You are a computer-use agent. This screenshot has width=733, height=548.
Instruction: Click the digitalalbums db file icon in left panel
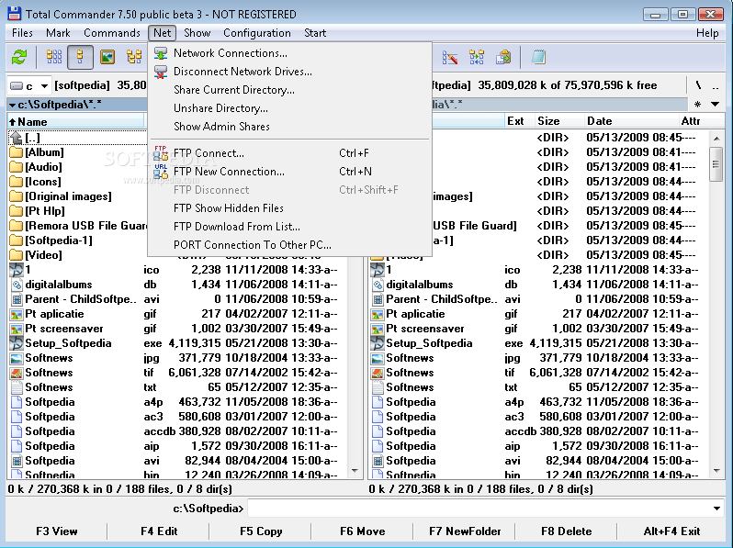(x=17, y=285)
